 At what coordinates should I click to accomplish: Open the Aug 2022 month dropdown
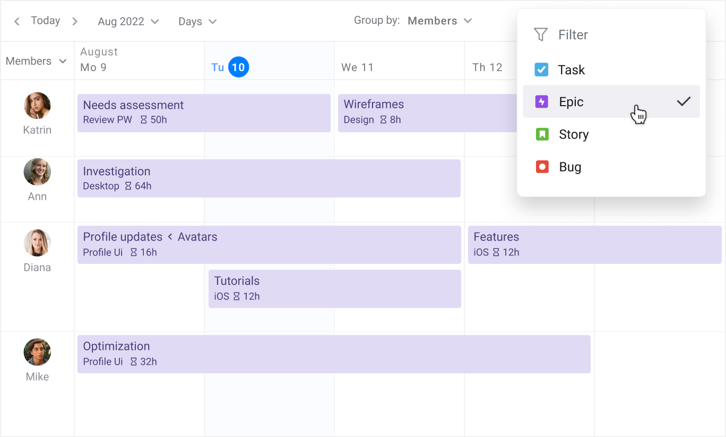(128, 21)
